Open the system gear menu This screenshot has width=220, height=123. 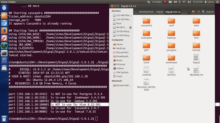(x=217, y=2)
